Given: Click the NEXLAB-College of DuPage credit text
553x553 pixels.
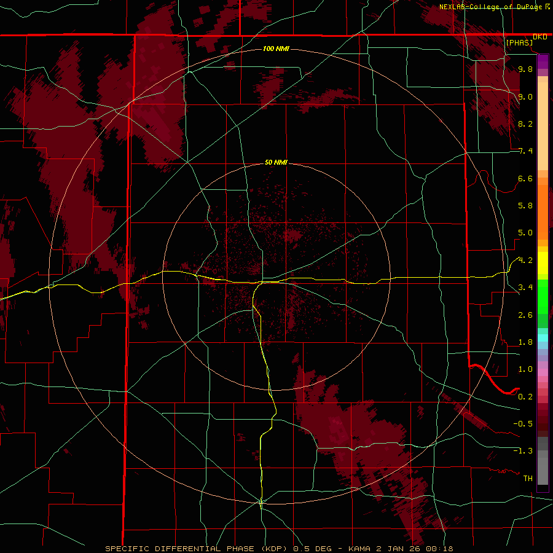Looking at the screenshot, I should click(x=490, y=7).
